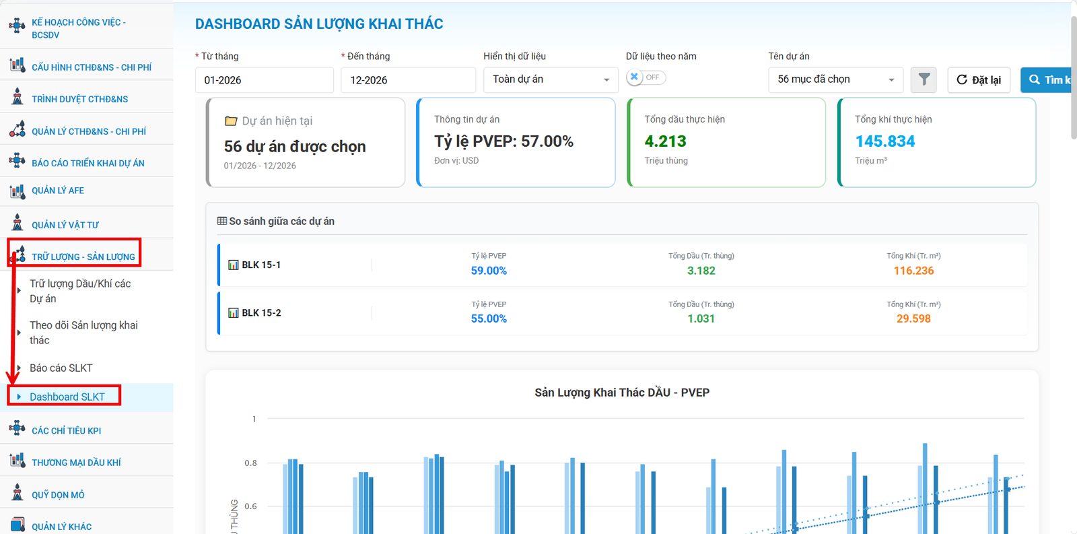This screenshot has width=1077, height=534.
Task: Click the Đặt lại reset button
Action: tap(979, 79)
